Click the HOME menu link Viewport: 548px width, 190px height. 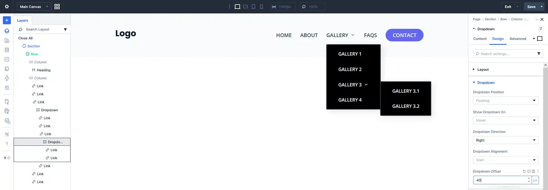[x=284, y=35]
